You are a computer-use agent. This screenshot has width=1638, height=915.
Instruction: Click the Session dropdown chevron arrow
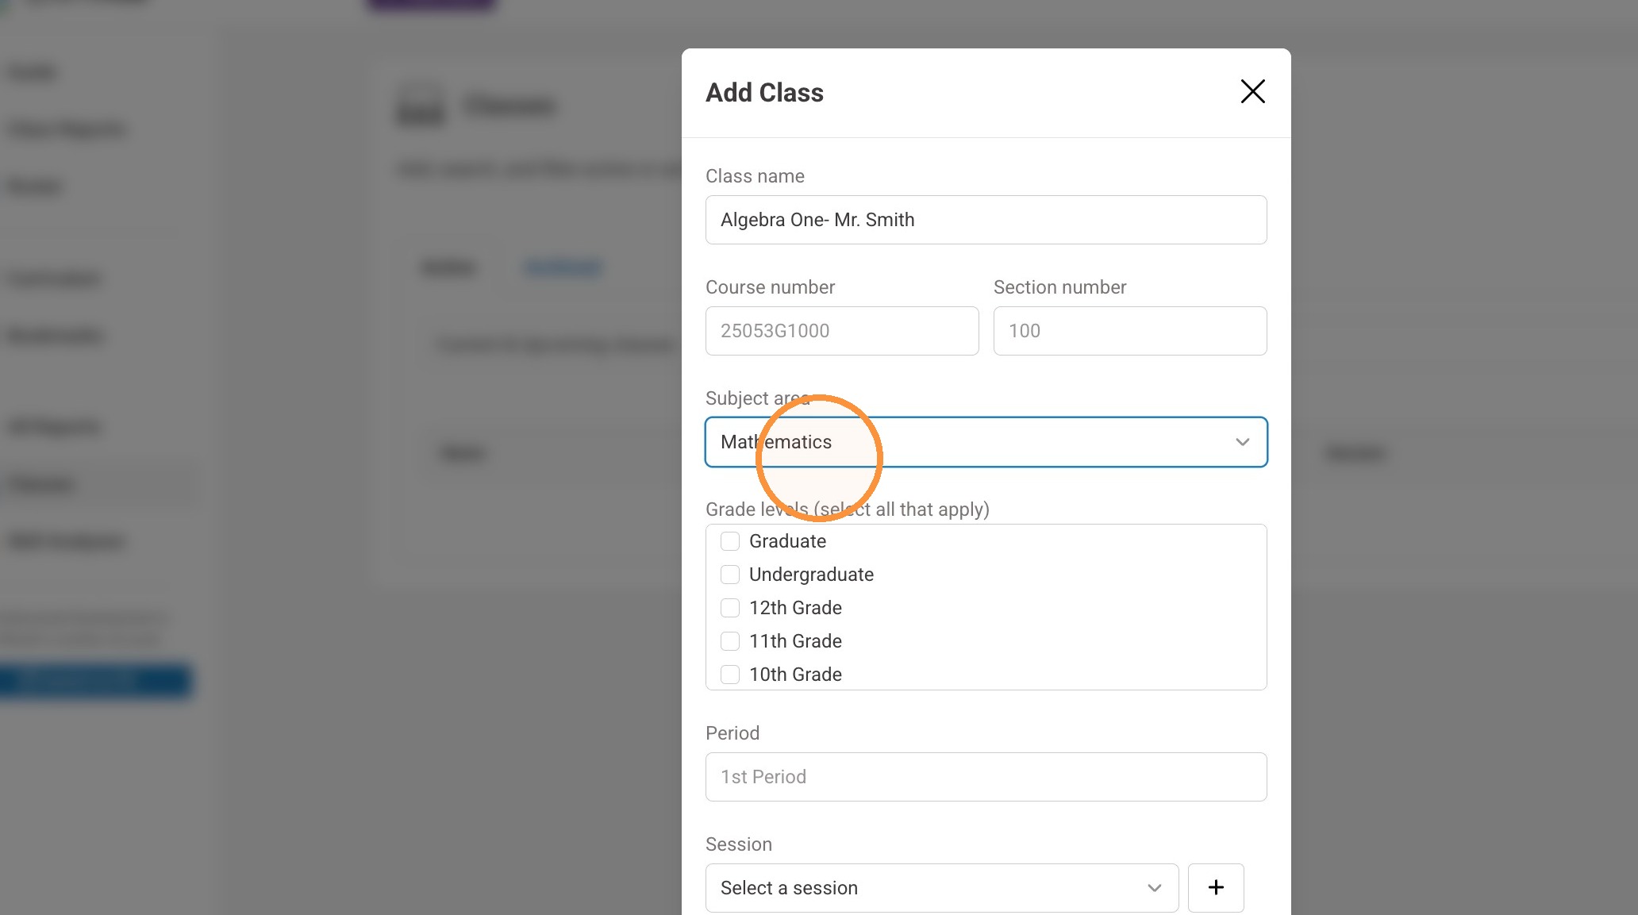[x=1155, y=888]
